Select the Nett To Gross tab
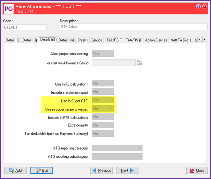Viewport: 211px width, 179px height. 181,40
